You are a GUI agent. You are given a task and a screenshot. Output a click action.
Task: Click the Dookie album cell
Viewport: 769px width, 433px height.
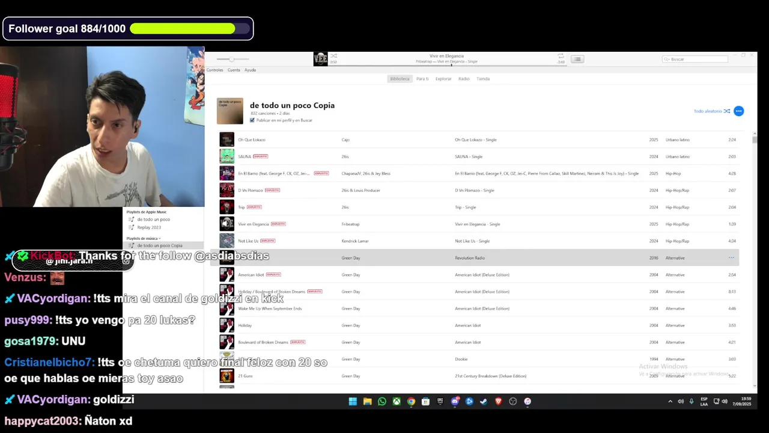pos(461,359)
